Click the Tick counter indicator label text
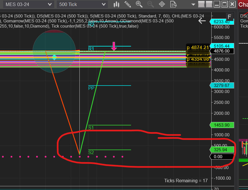This screenshot has height=190, width=248. [x=95, y=26]
